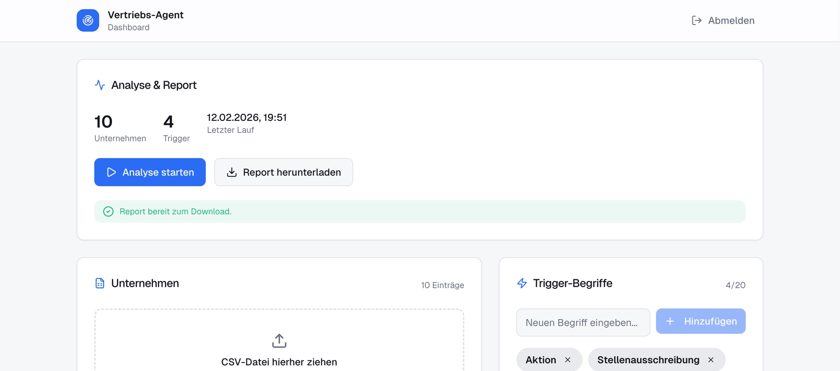Select the Stellenausschreibung tag label
Image resolution: width=840 pixels, height=371 pixels.
[648, 360]
